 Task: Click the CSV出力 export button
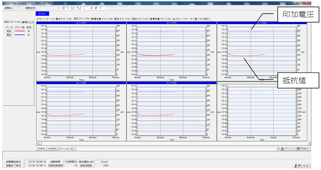[x=303, y=149]
